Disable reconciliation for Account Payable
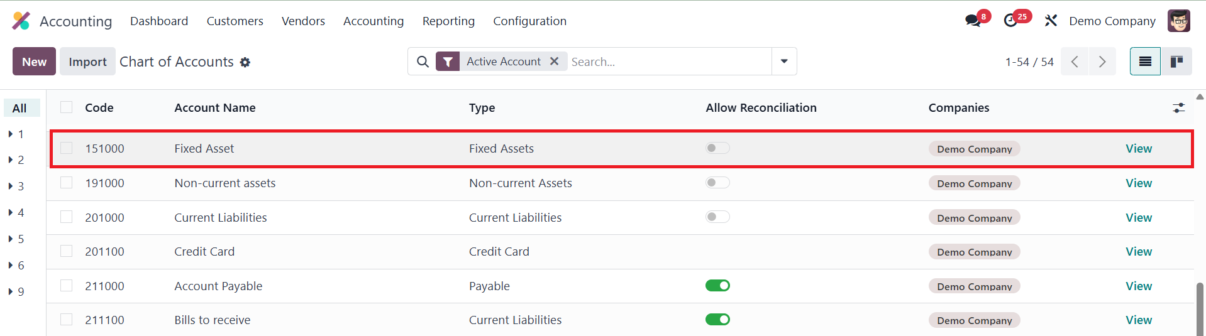 coord(717,286)
